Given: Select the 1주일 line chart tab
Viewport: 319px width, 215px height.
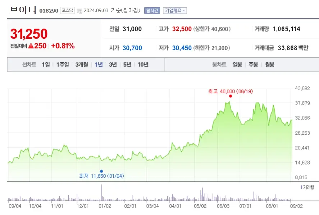Looking at the screenshot, I should (63, 64).
